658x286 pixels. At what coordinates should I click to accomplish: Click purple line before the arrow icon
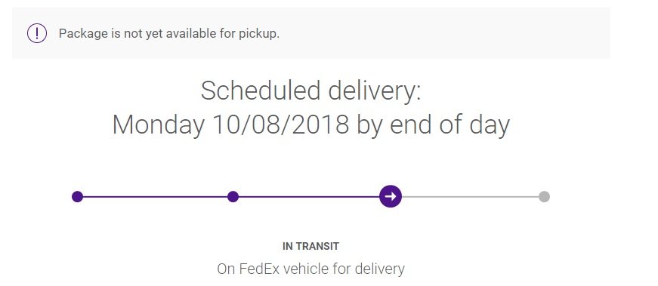coord(309,196)
